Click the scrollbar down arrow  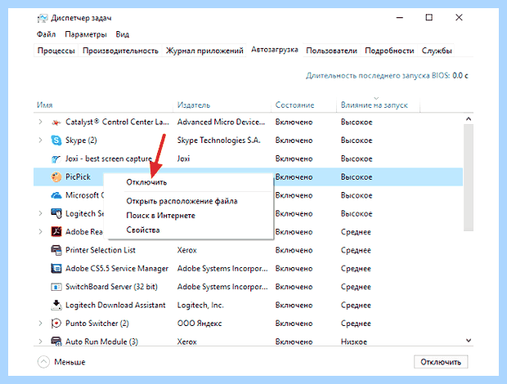click(469, 341)
